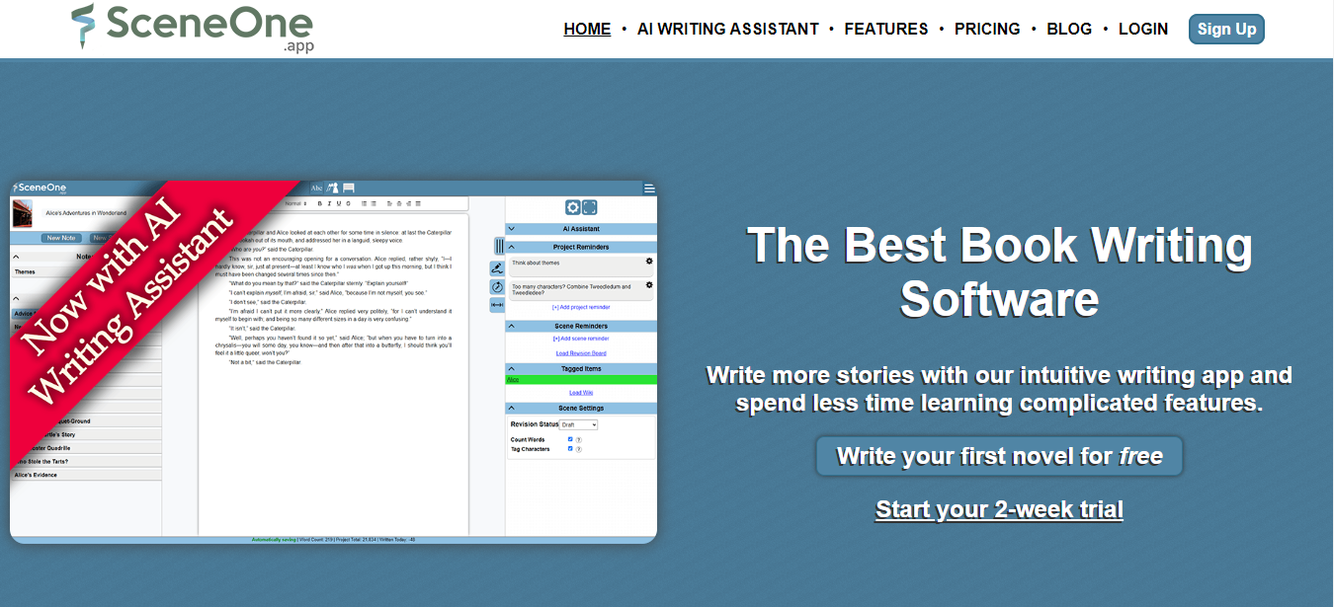
Task: Apply Italic formatting in editor toolbar
Action: 329,203
